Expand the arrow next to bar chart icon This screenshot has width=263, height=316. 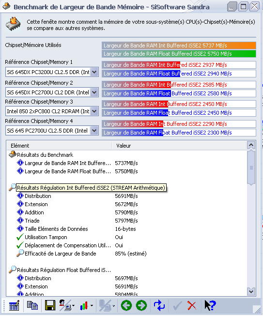[92, 306]
